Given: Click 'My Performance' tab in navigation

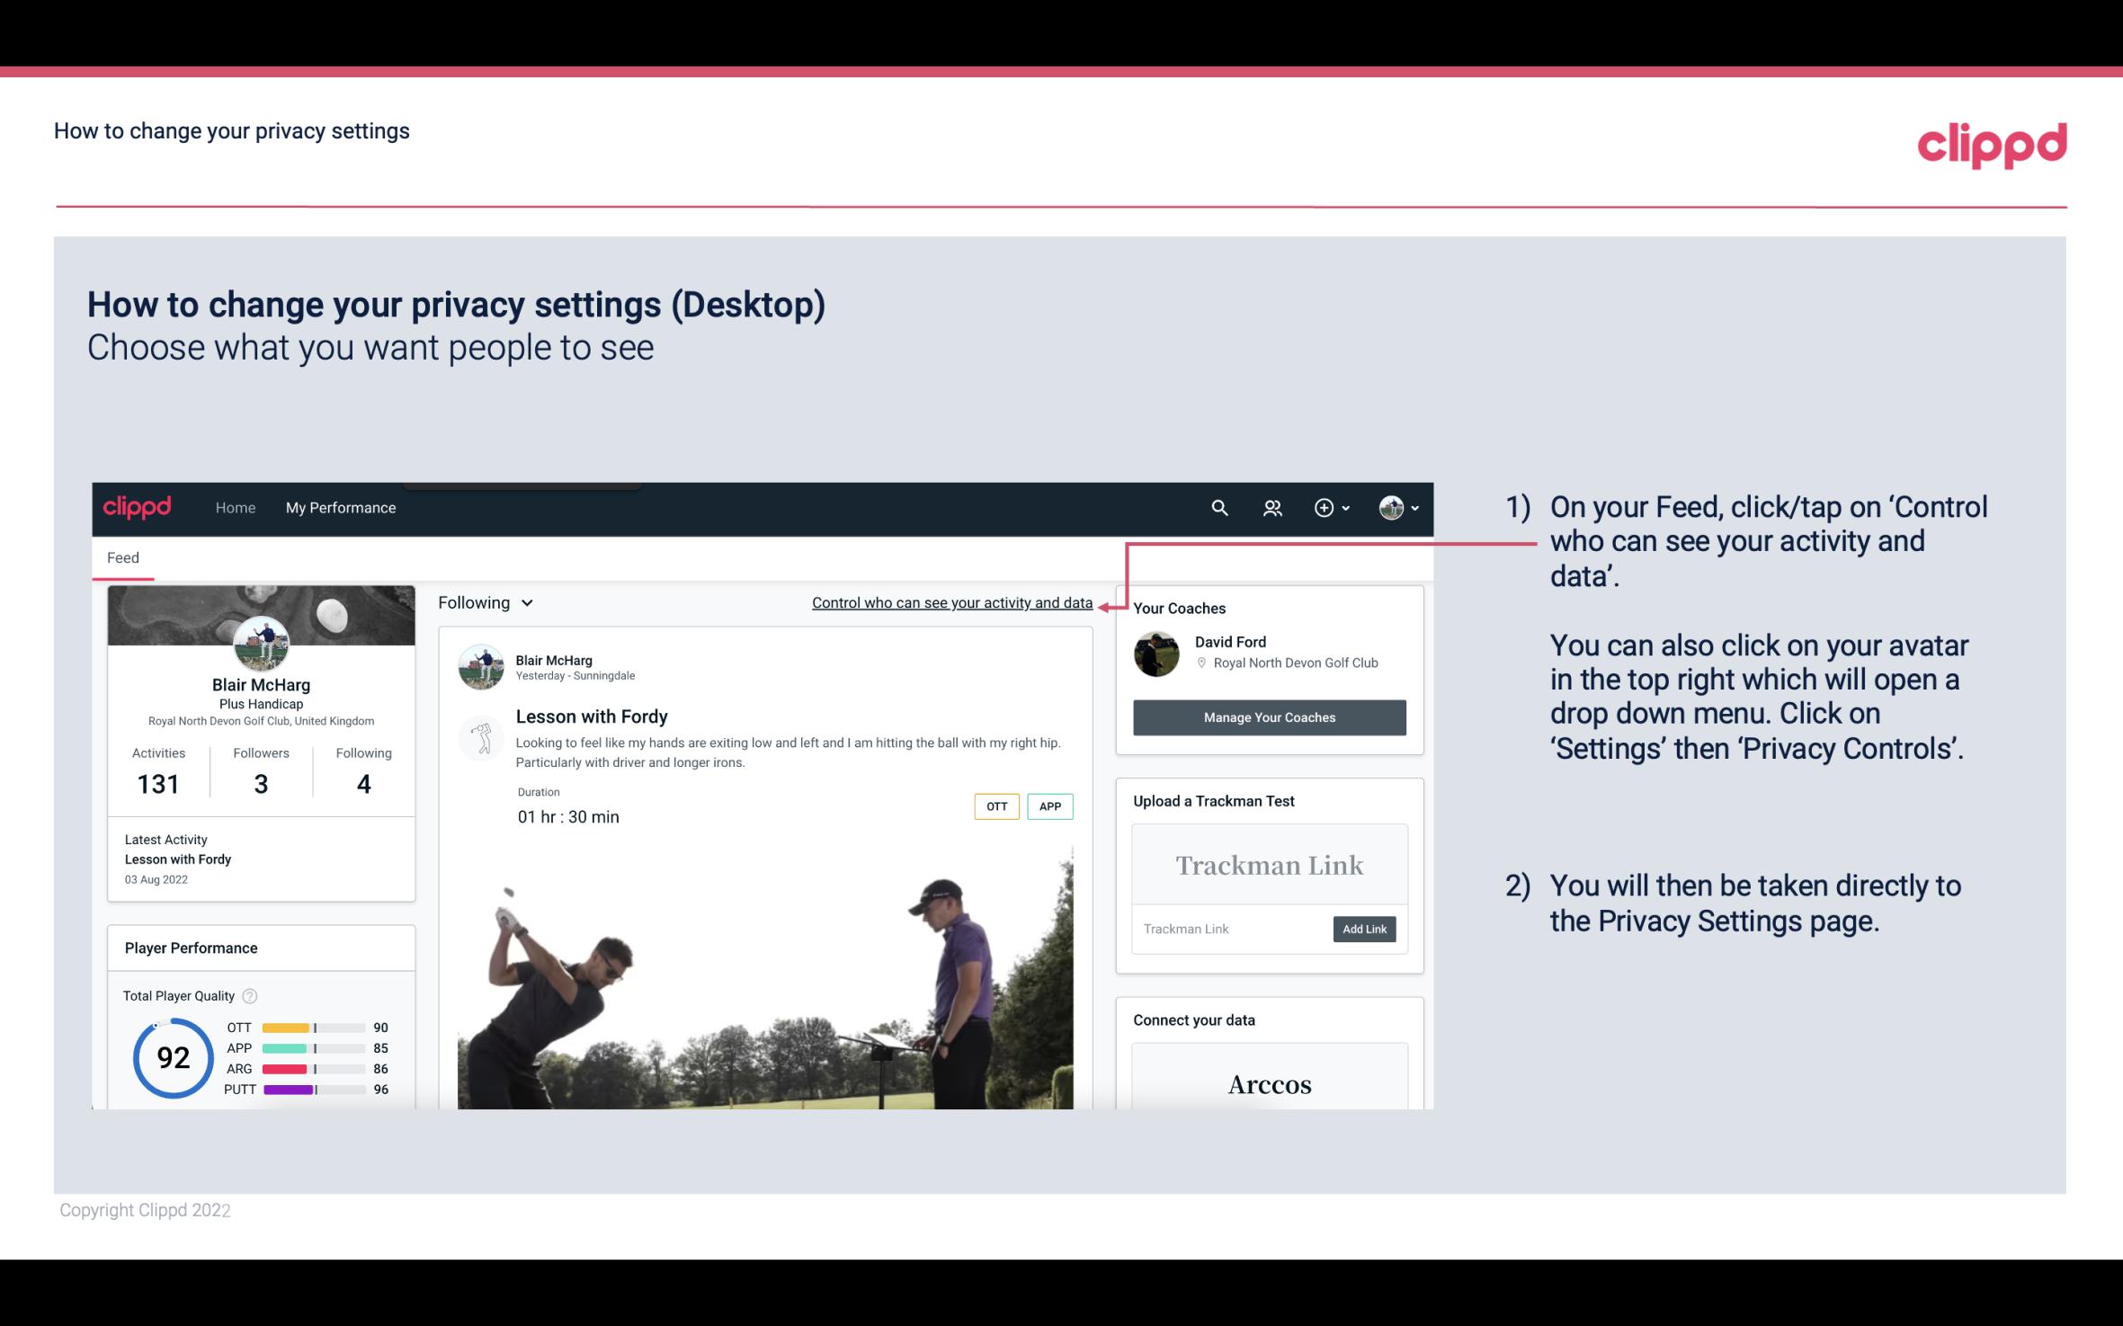Looking at the screenshot, I should (x=339, y=507).
